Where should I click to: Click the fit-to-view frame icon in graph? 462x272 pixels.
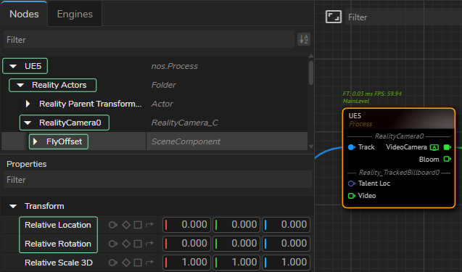point(333,17)
